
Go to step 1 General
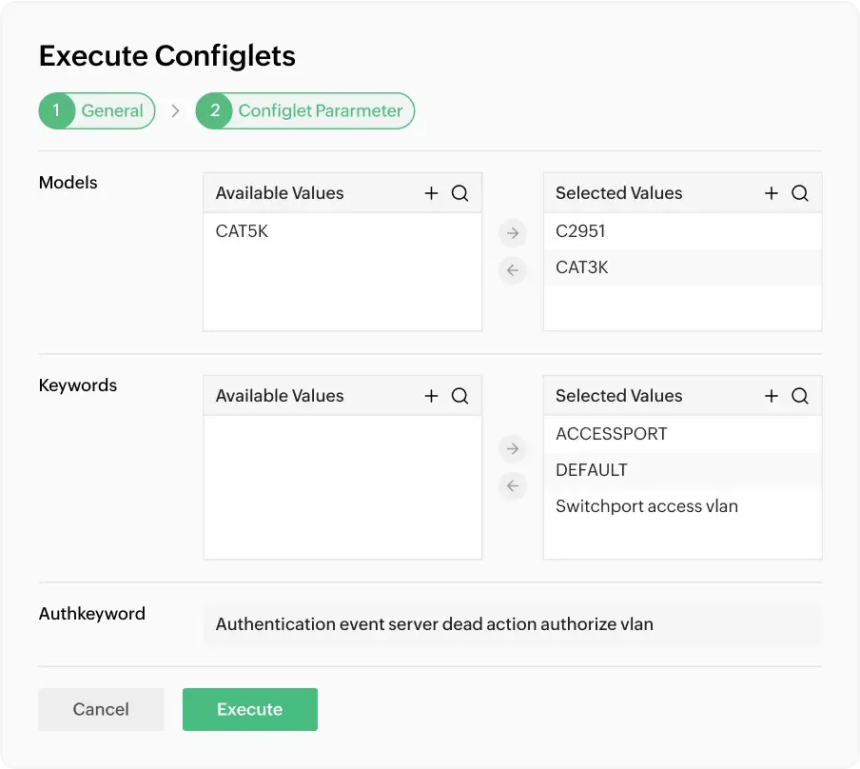tap(97, 110)
